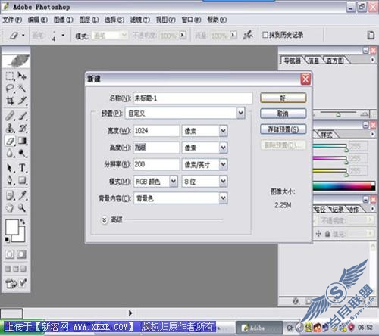Select the Healing Brush tool
The image size is (379, 336).
[10, 116]
